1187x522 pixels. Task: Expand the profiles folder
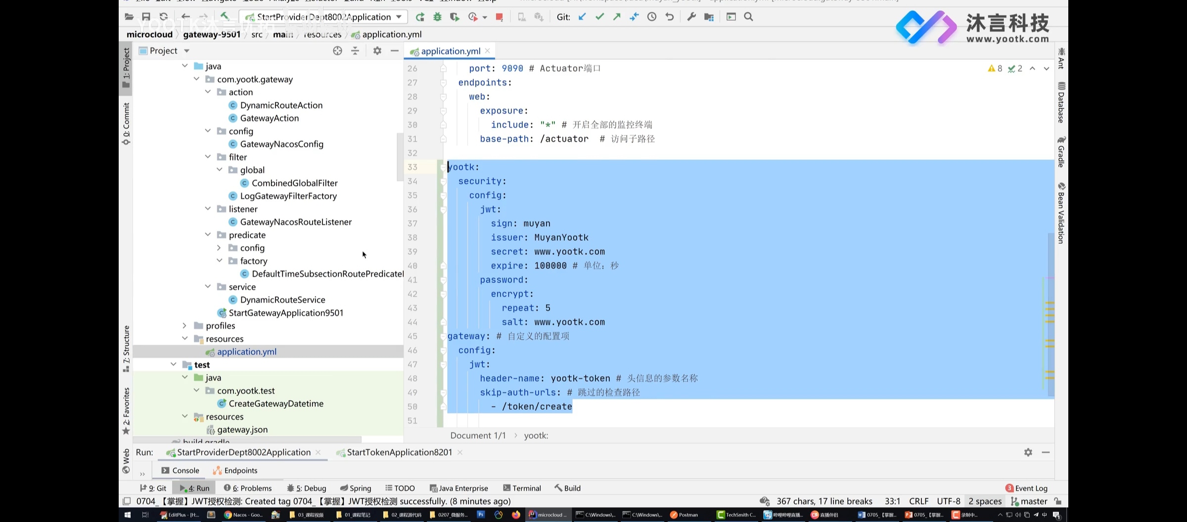[x=184, y=325]
